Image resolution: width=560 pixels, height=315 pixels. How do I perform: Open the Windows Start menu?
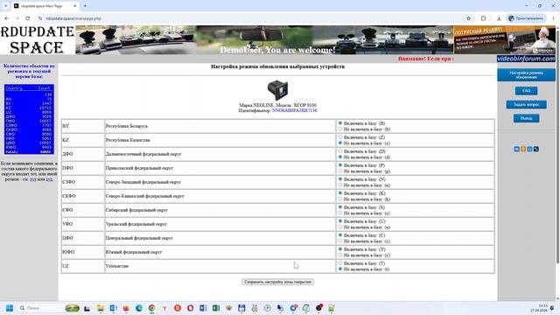(10, 308)
